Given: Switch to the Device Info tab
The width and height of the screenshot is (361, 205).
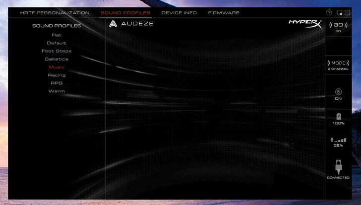Looking at the screenshot, I should (179, 13).
